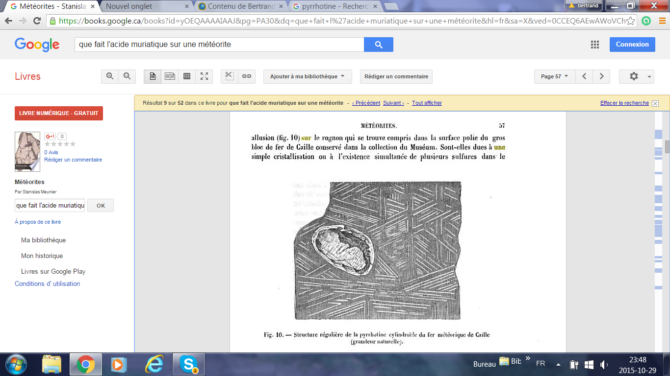Click the search-in-book text field
The image size is (670, 376).
pyautogui.click(x=50, y=206)
